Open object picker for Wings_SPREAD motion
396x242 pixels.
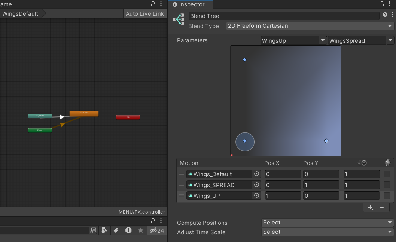257,185
